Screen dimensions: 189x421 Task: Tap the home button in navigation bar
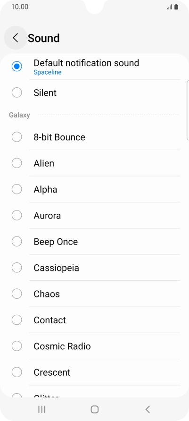pos(95,409)
